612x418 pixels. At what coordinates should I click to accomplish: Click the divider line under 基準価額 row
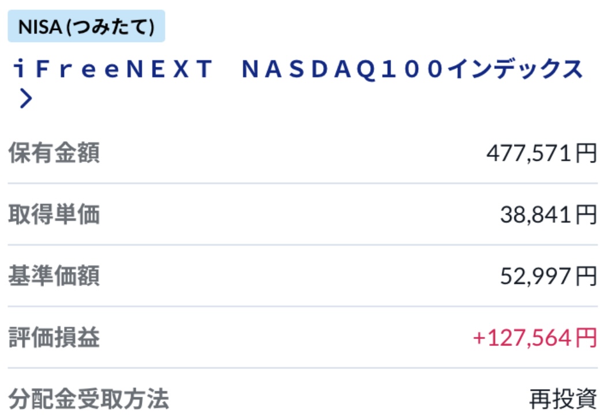pyautogui.click(x=302, y=306)
